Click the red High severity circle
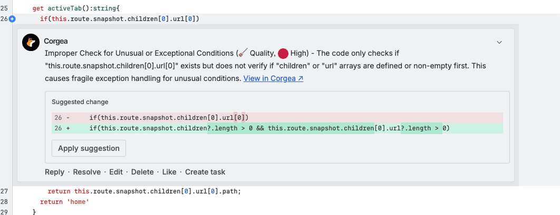Screen dimensions: 560x215 click(x=283, y=53)
